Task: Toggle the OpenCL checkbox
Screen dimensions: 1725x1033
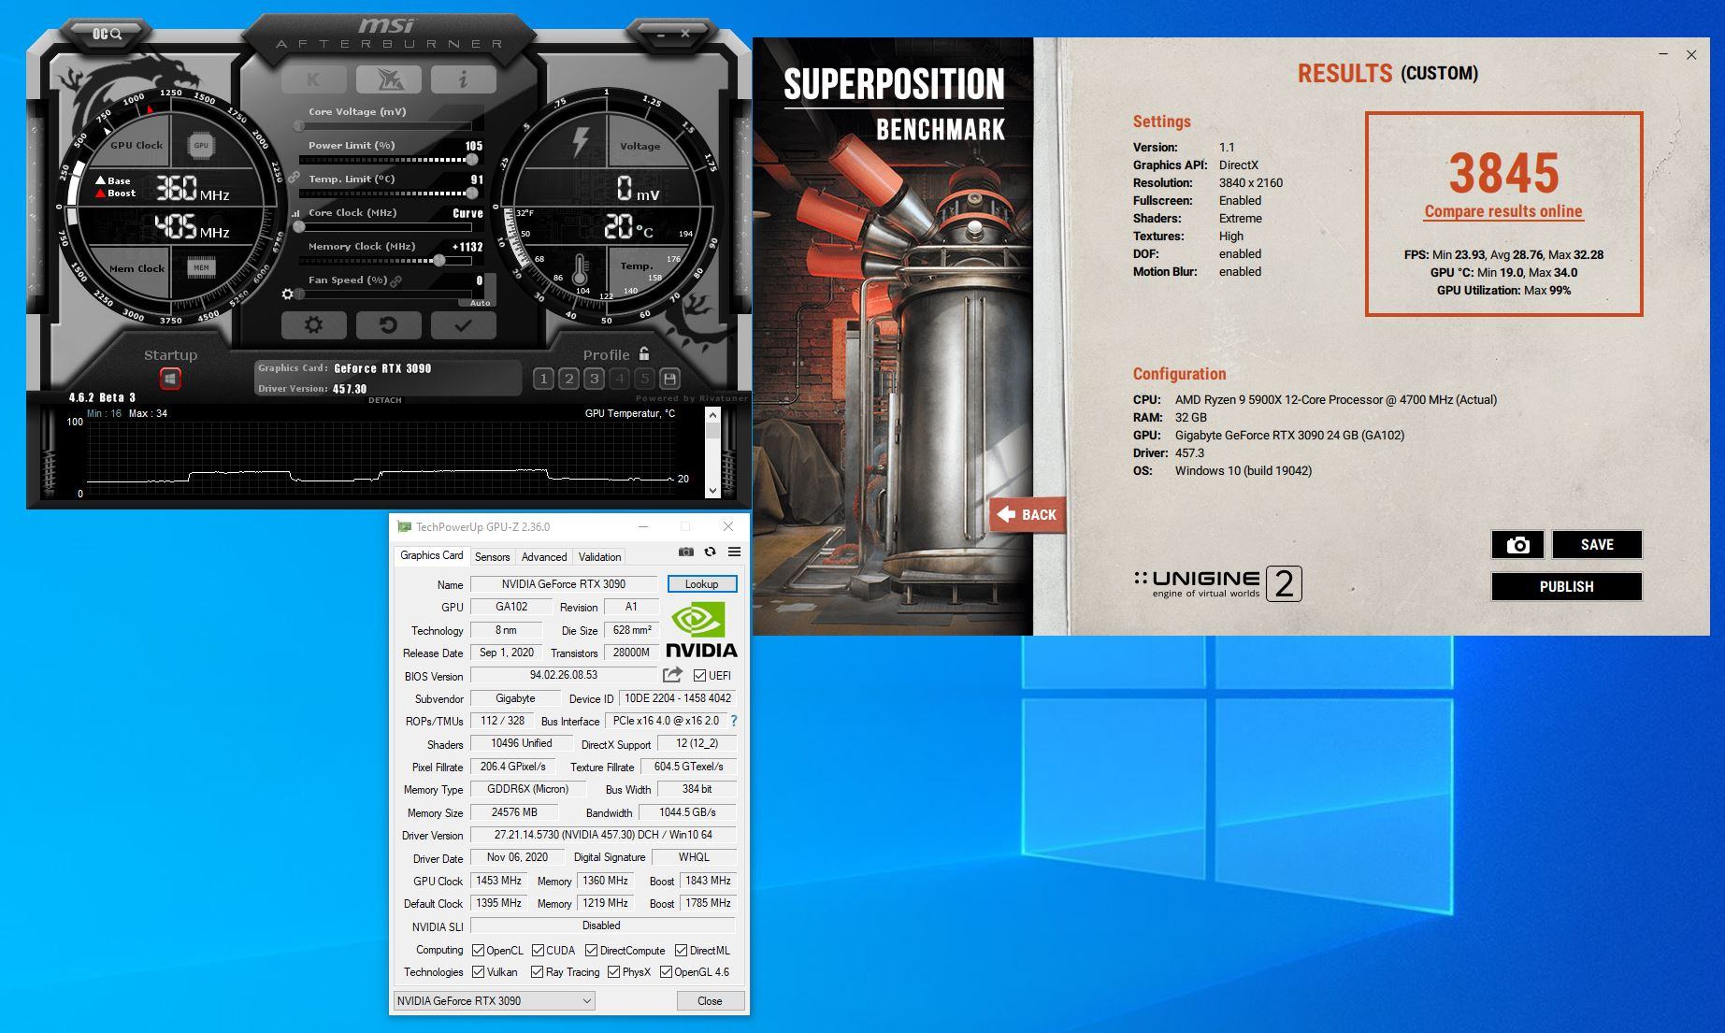Action: (479, 951)
